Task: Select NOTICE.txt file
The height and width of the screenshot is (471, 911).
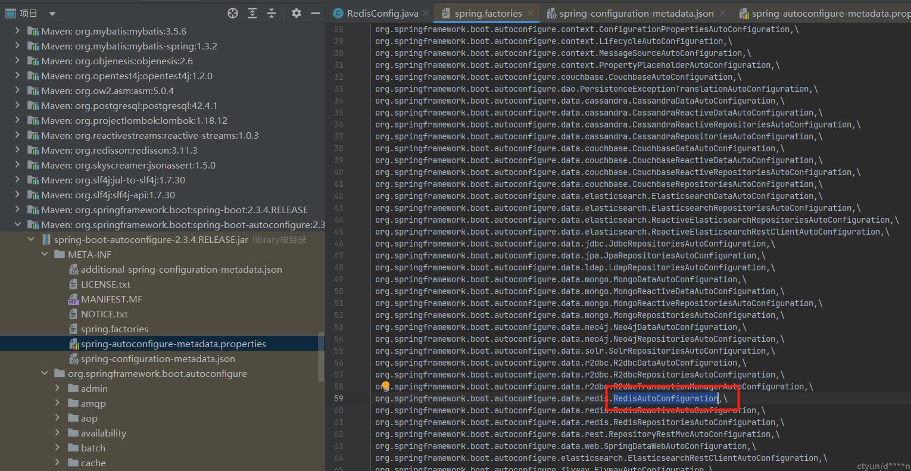Action: pos(104,314)
